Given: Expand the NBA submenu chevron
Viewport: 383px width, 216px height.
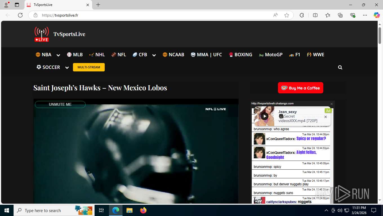Looking at the screenshot, I should pyautogui.click(x=58, y=55).
